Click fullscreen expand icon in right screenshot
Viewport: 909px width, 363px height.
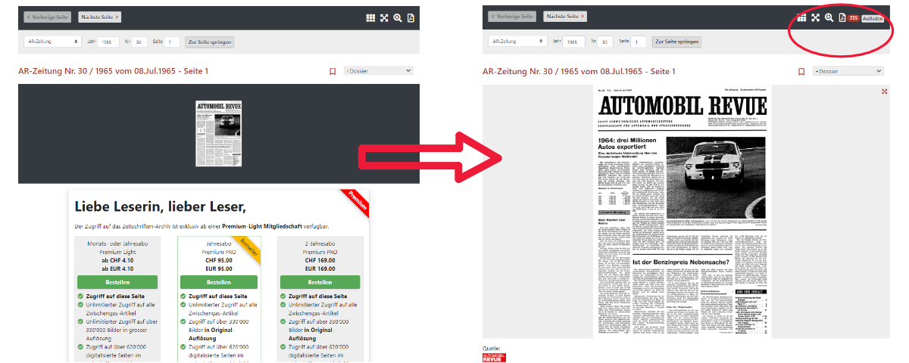[x=816, y=18]
